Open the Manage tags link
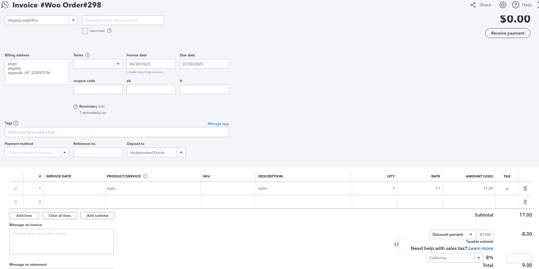This screenshot has width=539, height=269. pos(218,124)
